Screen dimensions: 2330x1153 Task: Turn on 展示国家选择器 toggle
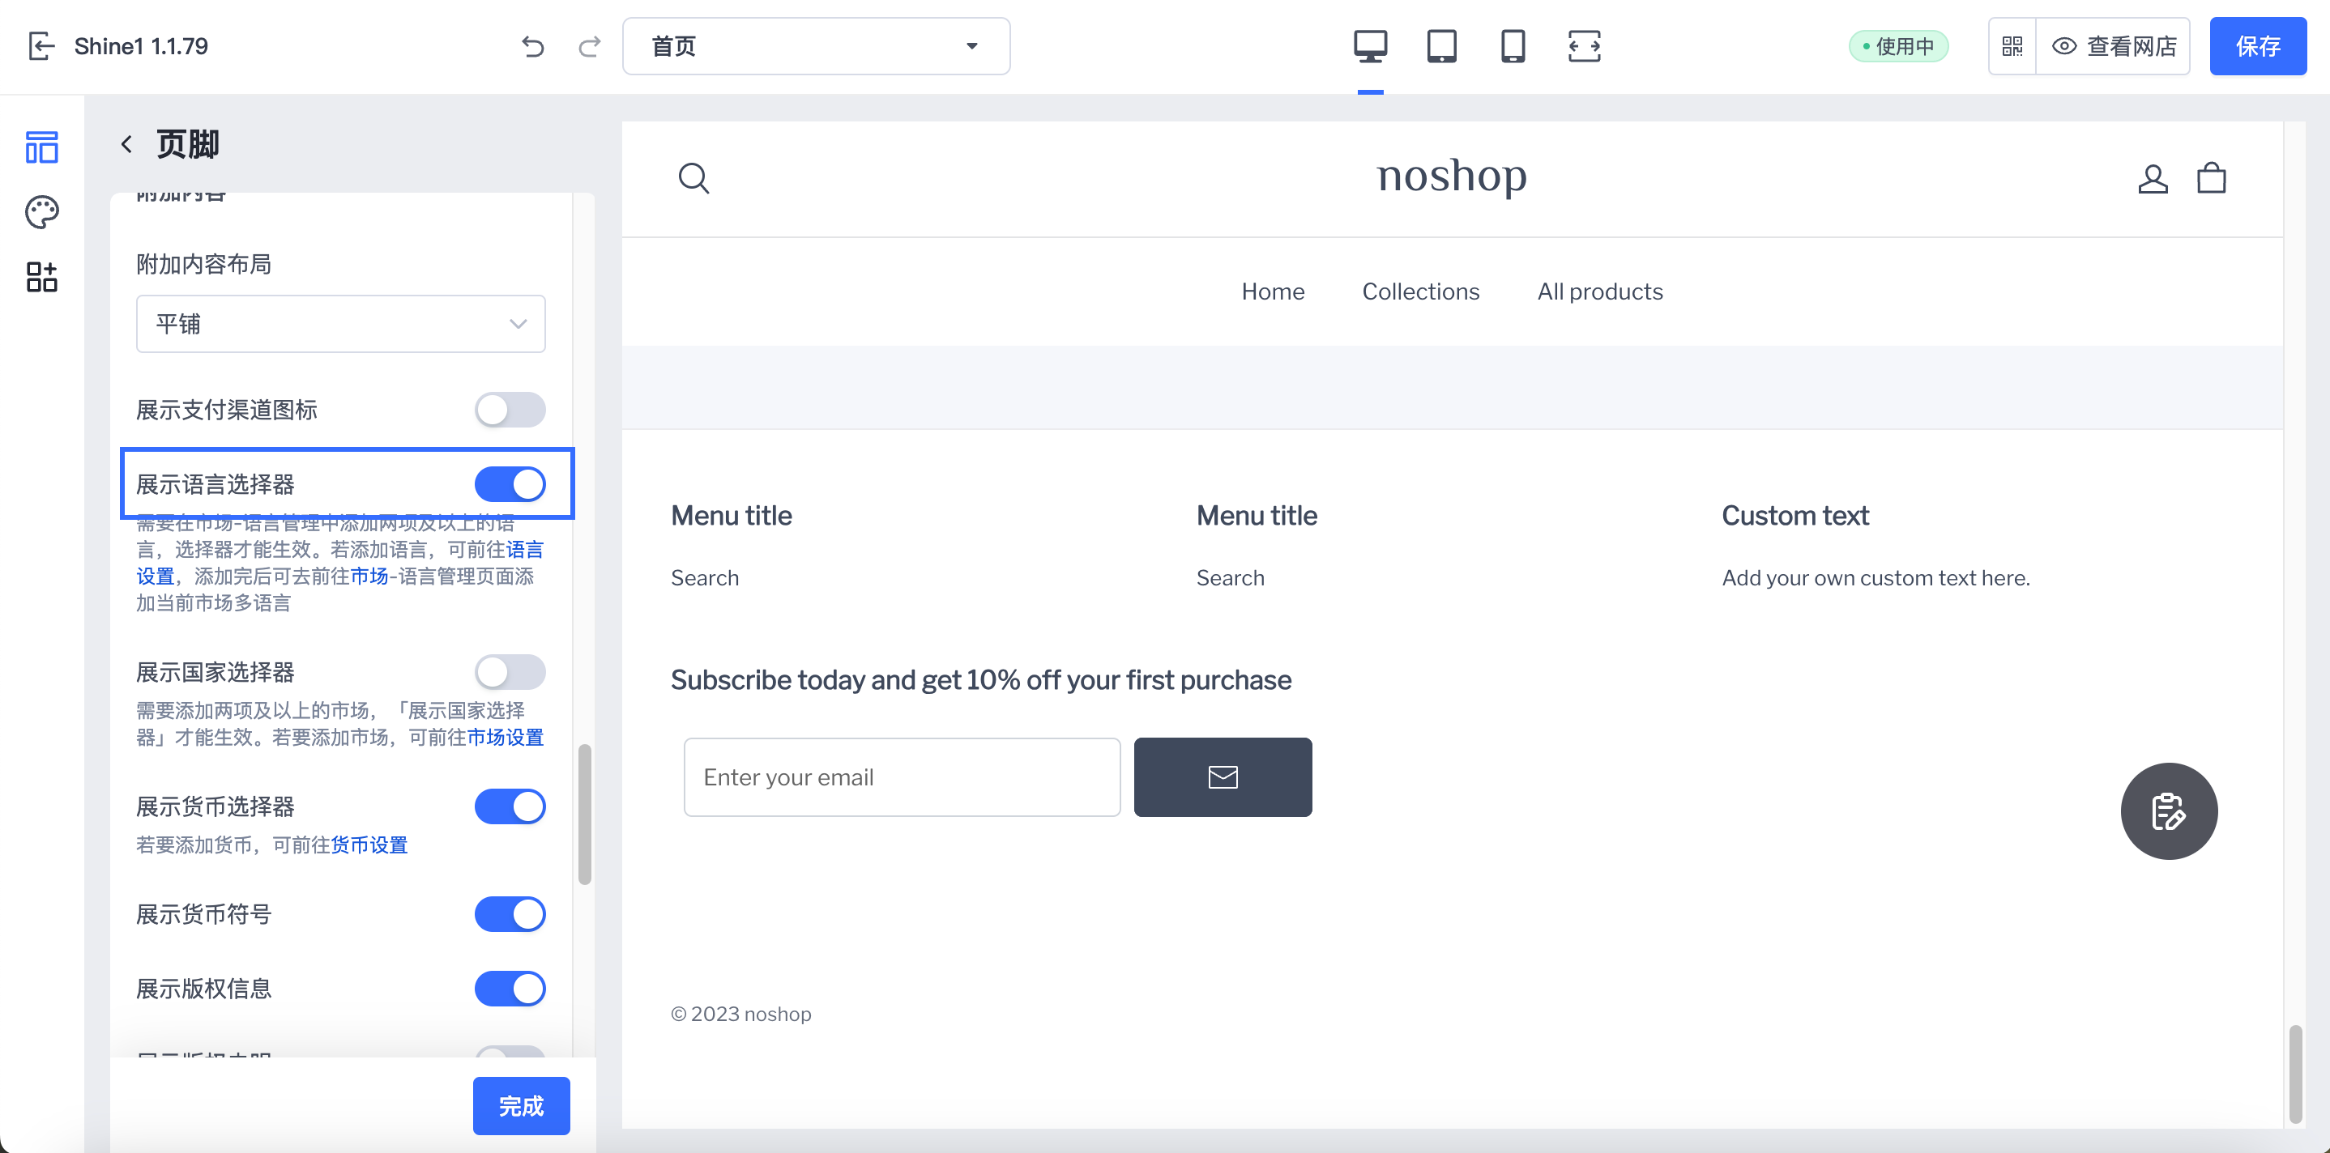[x=510, y=672]
